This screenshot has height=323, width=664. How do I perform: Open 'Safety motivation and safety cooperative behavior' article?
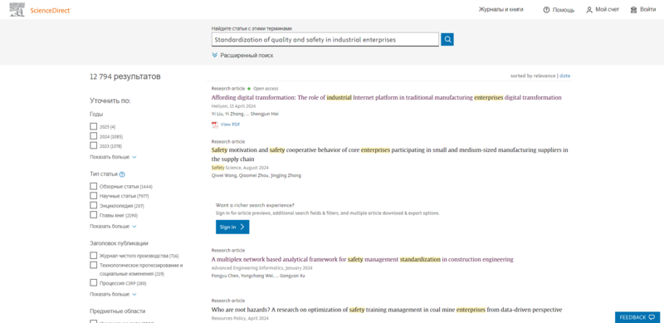tap(389, 154)
